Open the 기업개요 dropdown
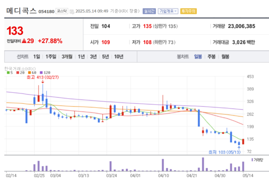The image size is (269, 187). tap(168, 11)
